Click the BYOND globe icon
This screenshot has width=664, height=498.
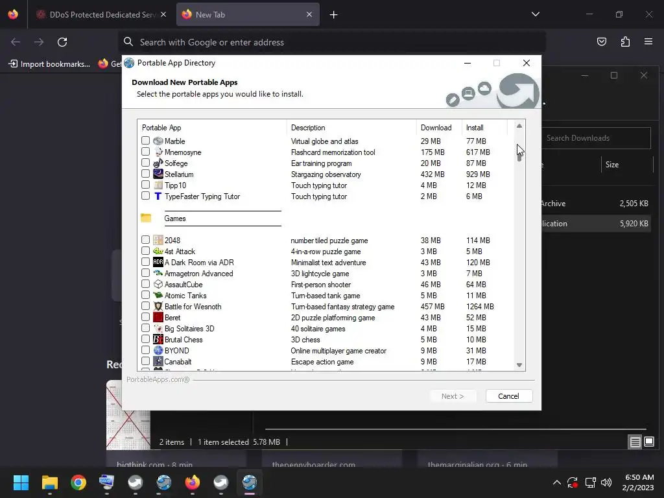point(158,350)
